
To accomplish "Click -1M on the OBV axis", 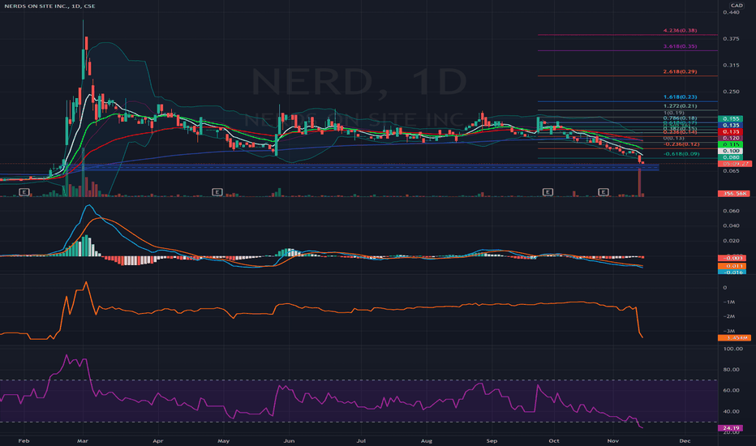I will (x=728, y=302).
